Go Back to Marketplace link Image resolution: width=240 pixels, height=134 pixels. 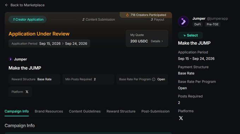tap(28, 5)
